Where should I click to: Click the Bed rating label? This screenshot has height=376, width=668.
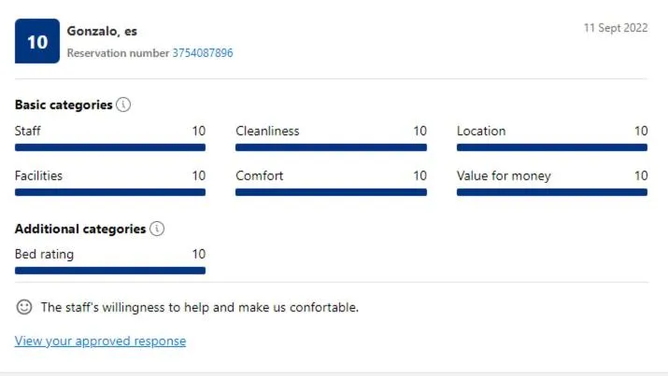44,254
